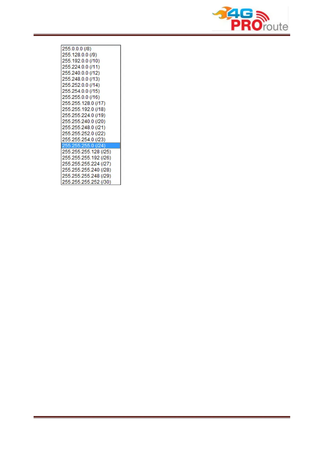Choose the 255.240.0.0 (/12) option

click(91, 73)
